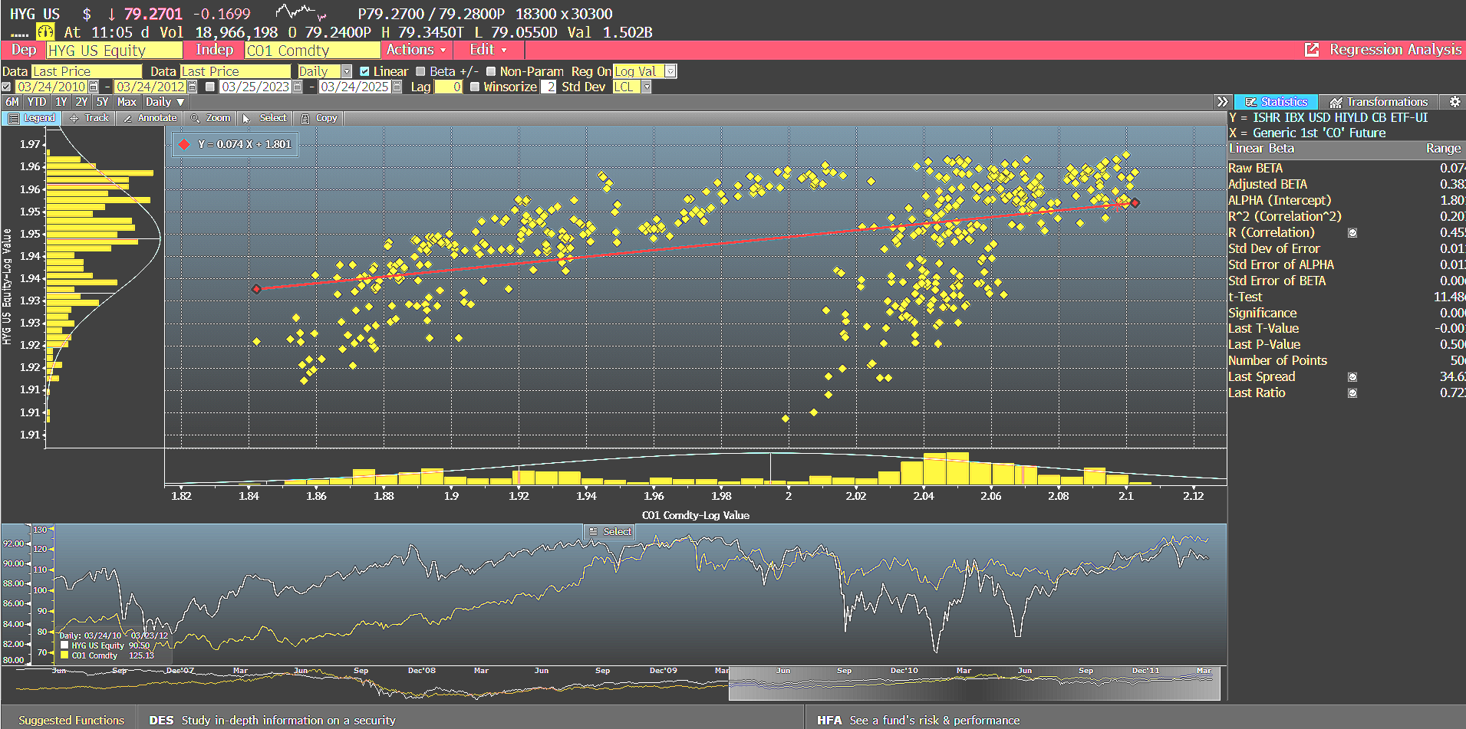Toggle the Linear checkbox
The height and width of the screenshot is (729, 1466).
(x=364, y=71)
